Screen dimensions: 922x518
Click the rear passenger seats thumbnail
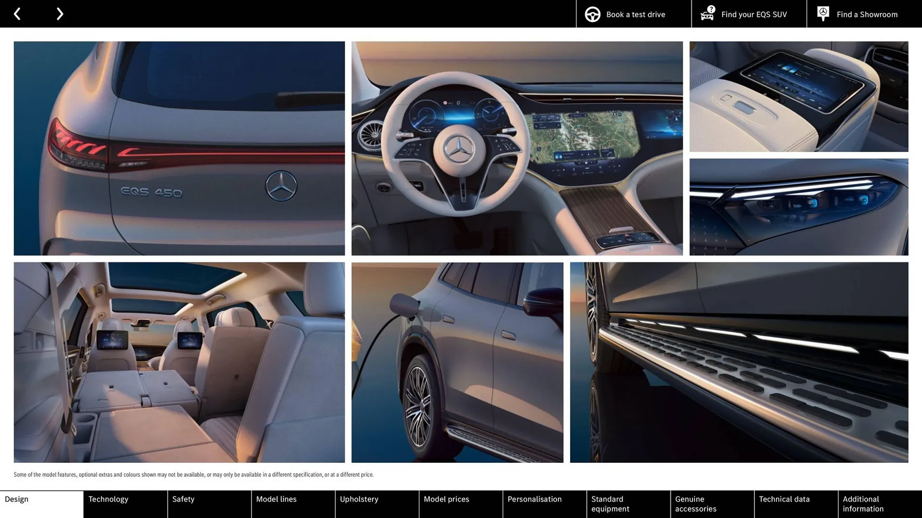tap(179, 362)
